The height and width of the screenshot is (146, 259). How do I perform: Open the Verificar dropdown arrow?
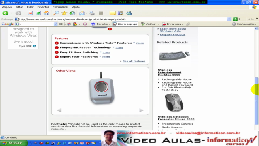(x=159, y=24)
